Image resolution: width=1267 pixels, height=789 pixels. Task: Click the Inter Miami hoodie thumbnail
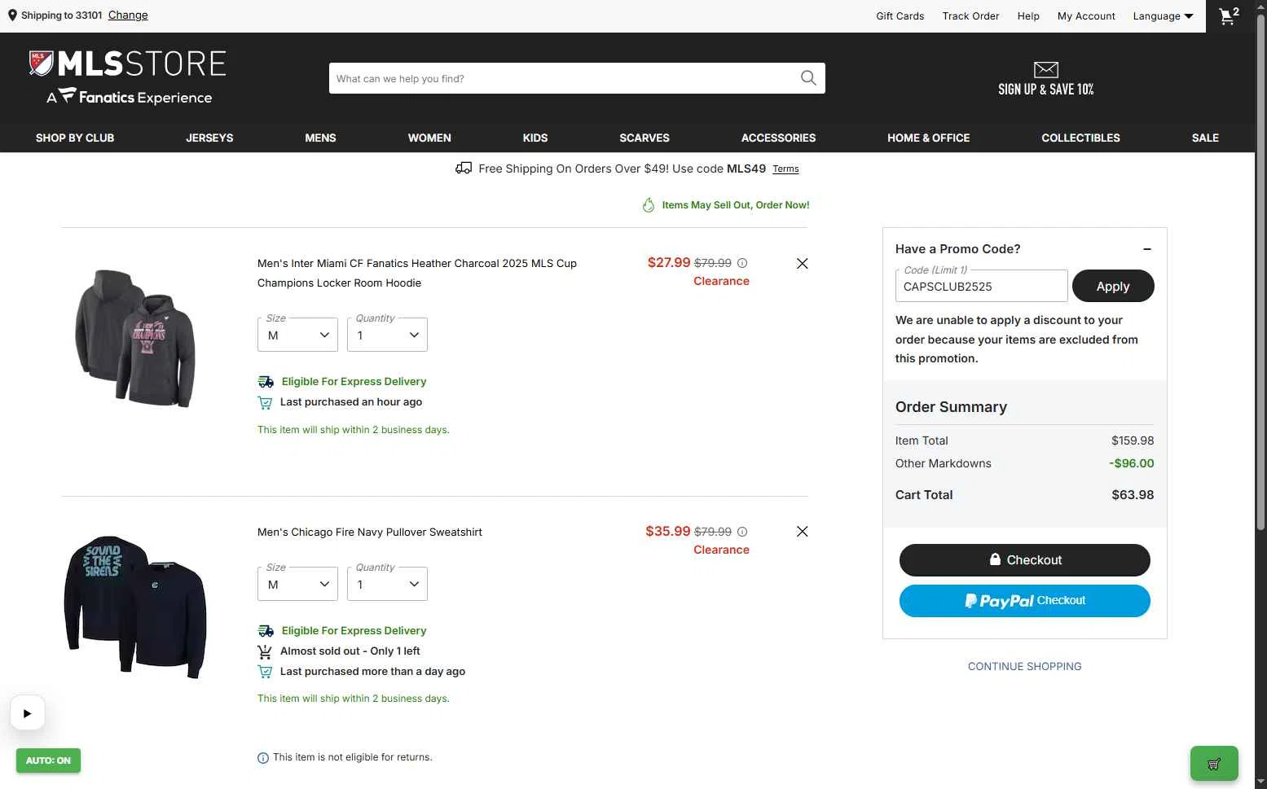(x=135, y=338)
